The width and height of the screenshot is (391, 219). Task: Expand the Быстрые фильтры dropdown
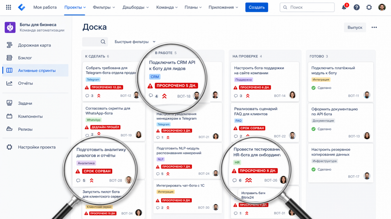(x=135, y=42)
